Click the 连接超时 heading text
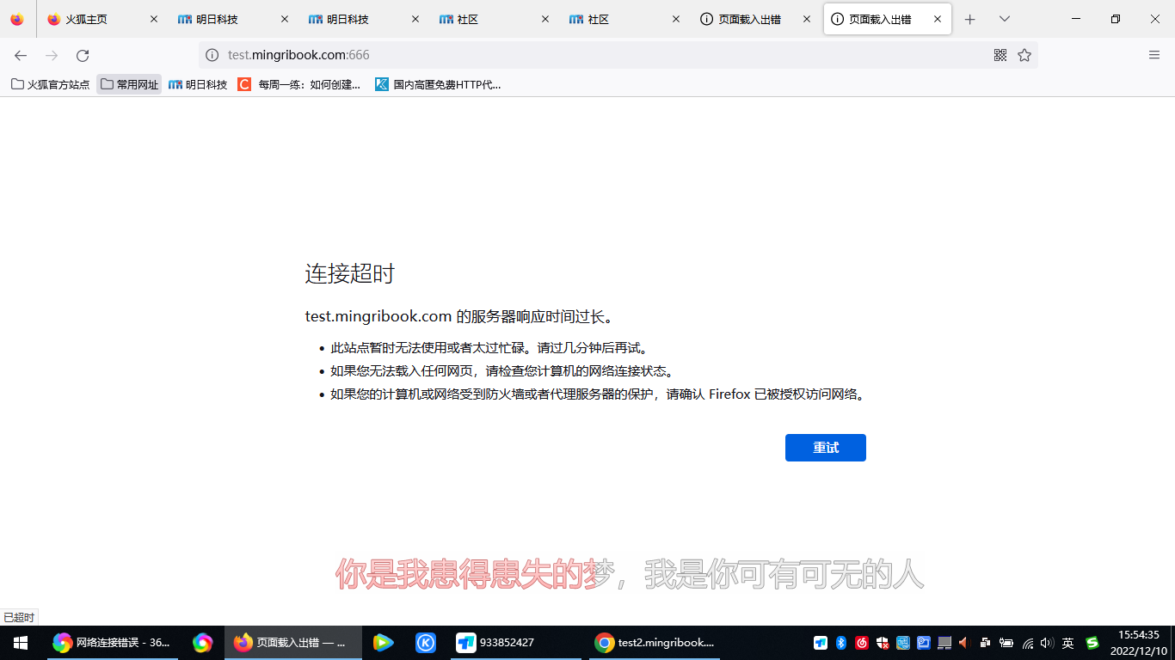This screenshot has height=660, width=1175. coord(350,274)
